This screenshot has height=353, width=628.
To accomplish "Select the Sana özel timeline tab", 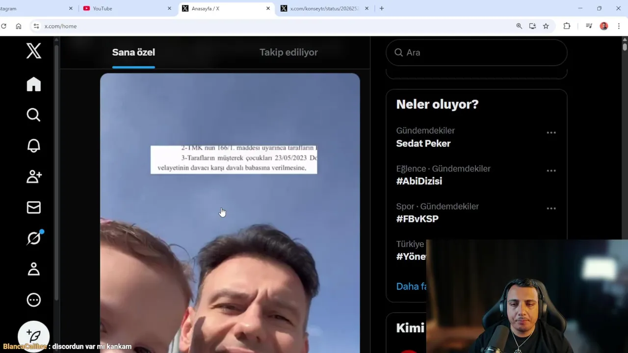I will click(x=133, y=52).
